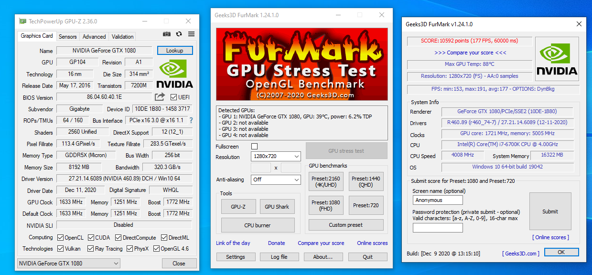Open the Resolution 1280x720 dropdown
592x275 pixels.
276,156
